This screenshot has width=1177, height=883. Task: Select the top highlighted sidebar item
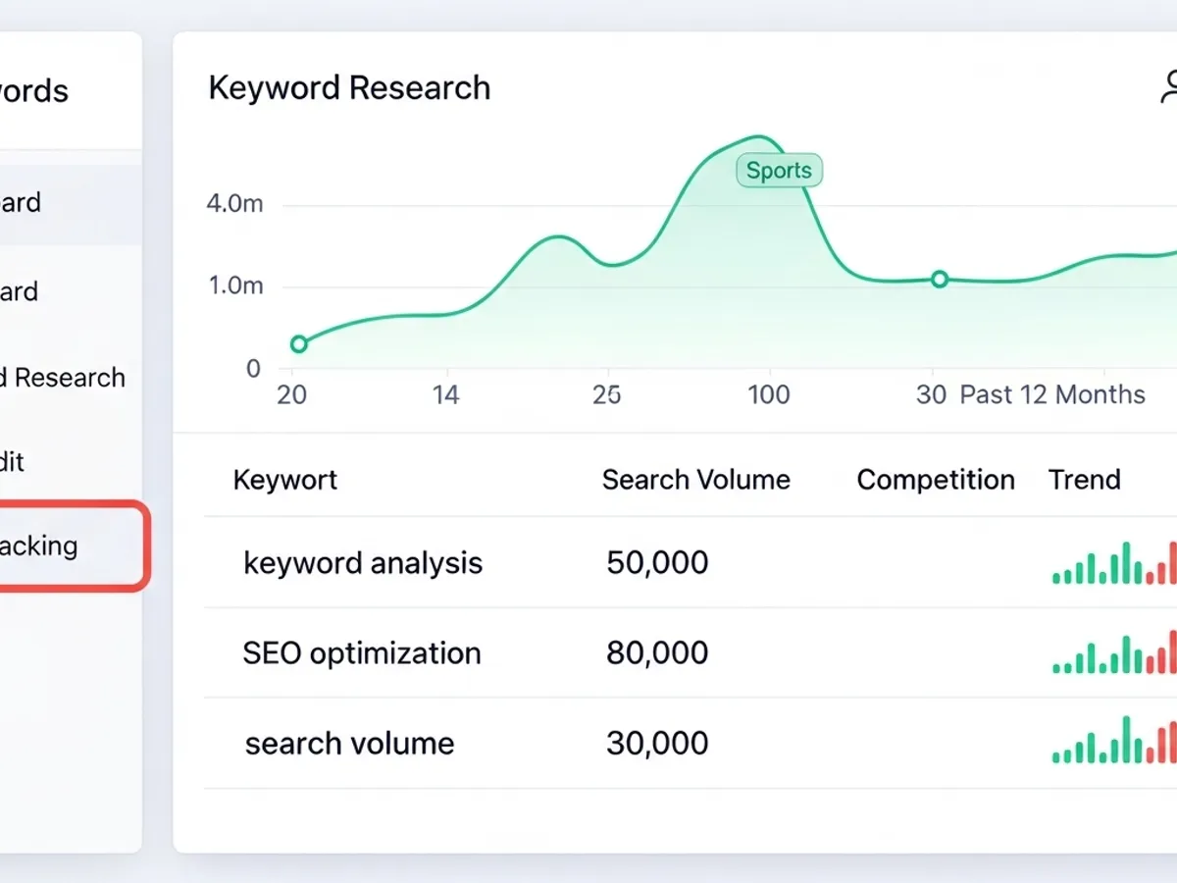[39, 203]
